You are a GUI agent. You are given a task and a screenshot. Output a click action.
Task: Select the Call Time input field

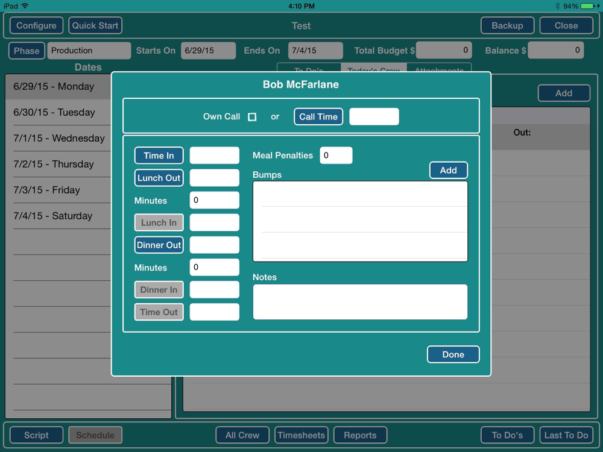tap(374, 117)
